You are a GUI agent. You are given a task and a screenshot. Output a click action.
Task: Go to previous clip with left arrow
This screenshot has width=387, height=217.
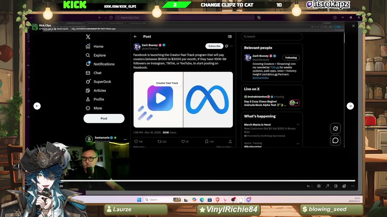(x=37, y=106)
